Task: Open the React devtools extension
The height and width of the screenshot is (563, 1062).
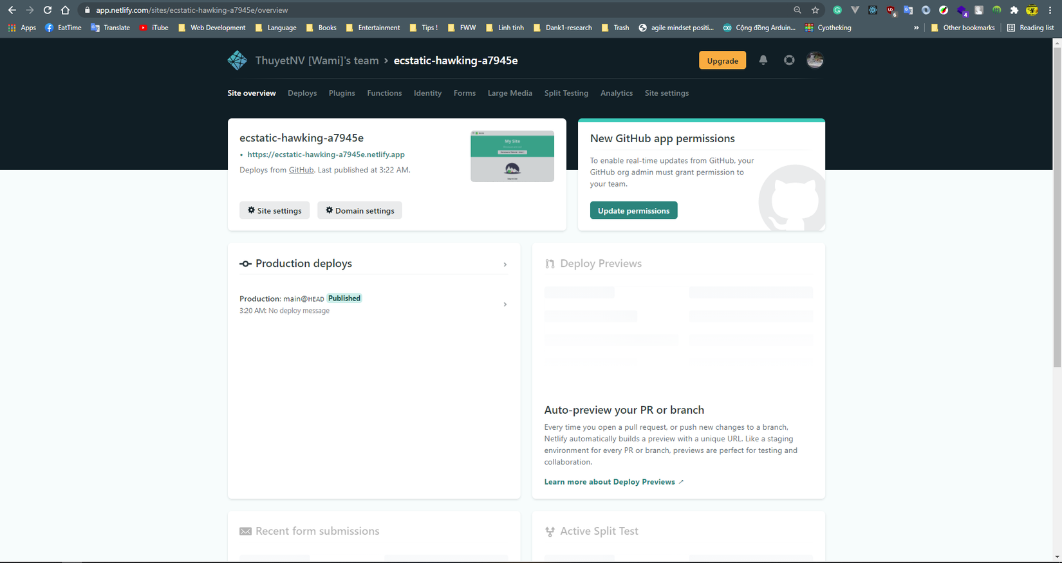Action: (873, 10)
